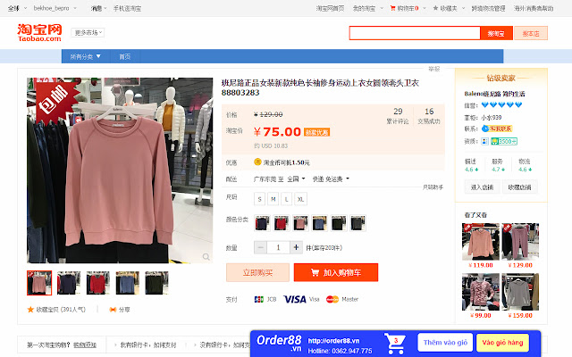
Task: Click the blue WangWang contact seller icon
Action: [x=485, y=129]
